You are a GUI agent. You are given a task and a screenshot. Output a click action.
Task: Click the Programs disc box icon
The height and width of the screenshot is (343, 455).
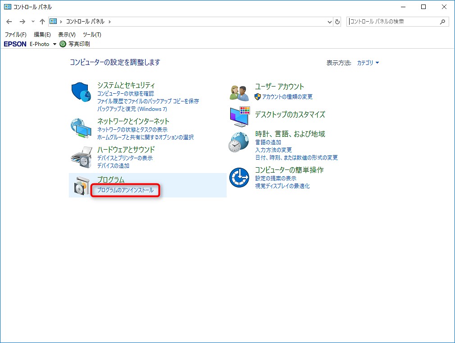[82, 186]
